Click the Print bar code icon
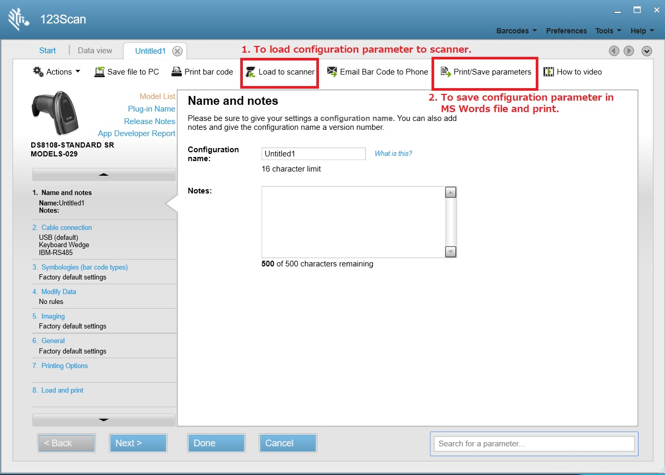The image size is (665, 475). tap(176, 72)
